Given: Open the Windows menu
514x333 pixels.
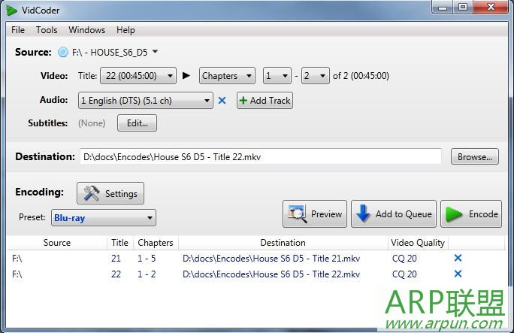Looking at the screenshot, I should point(87,30).
